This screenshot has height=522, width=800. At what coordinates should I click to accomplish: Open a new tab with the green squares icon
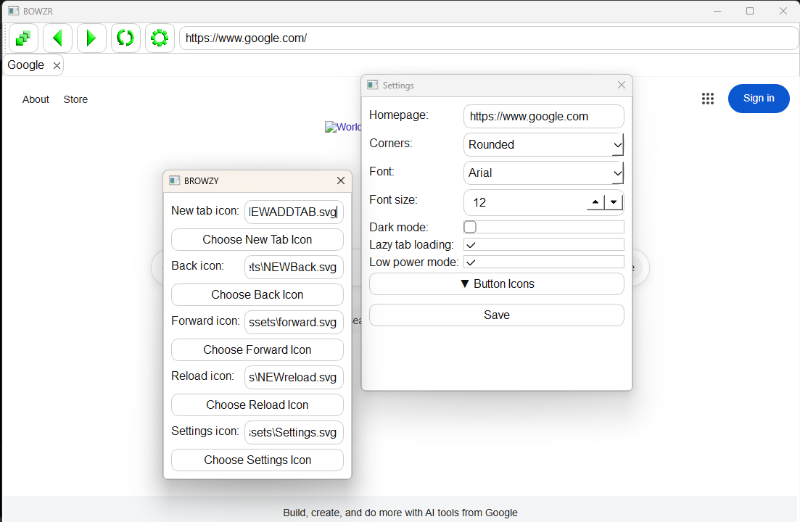tap(23, 38)
